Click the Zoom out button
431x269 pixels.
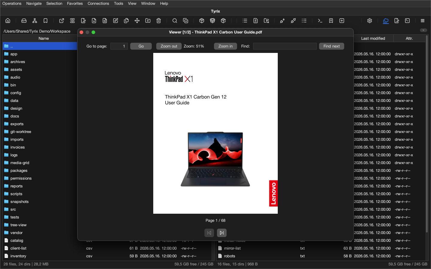pyautogui.click(x=169, y=46)
